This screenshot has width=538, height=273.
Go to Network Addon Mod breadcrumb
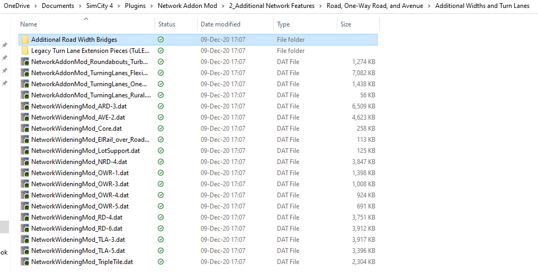187,6
